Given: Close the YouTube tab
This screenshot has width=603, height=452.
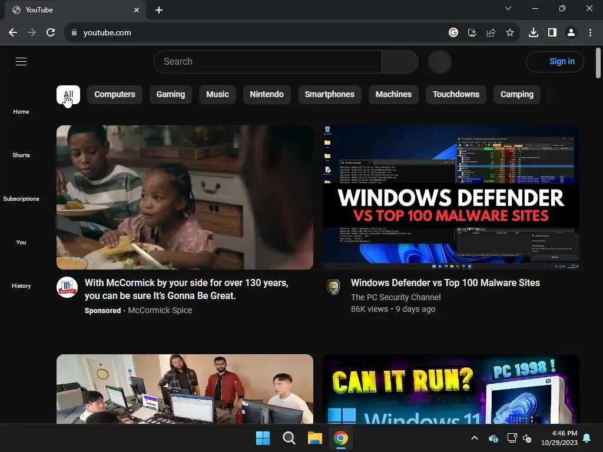Looking at the screenshot, I should pyautogui.click(x=137, y=10).
